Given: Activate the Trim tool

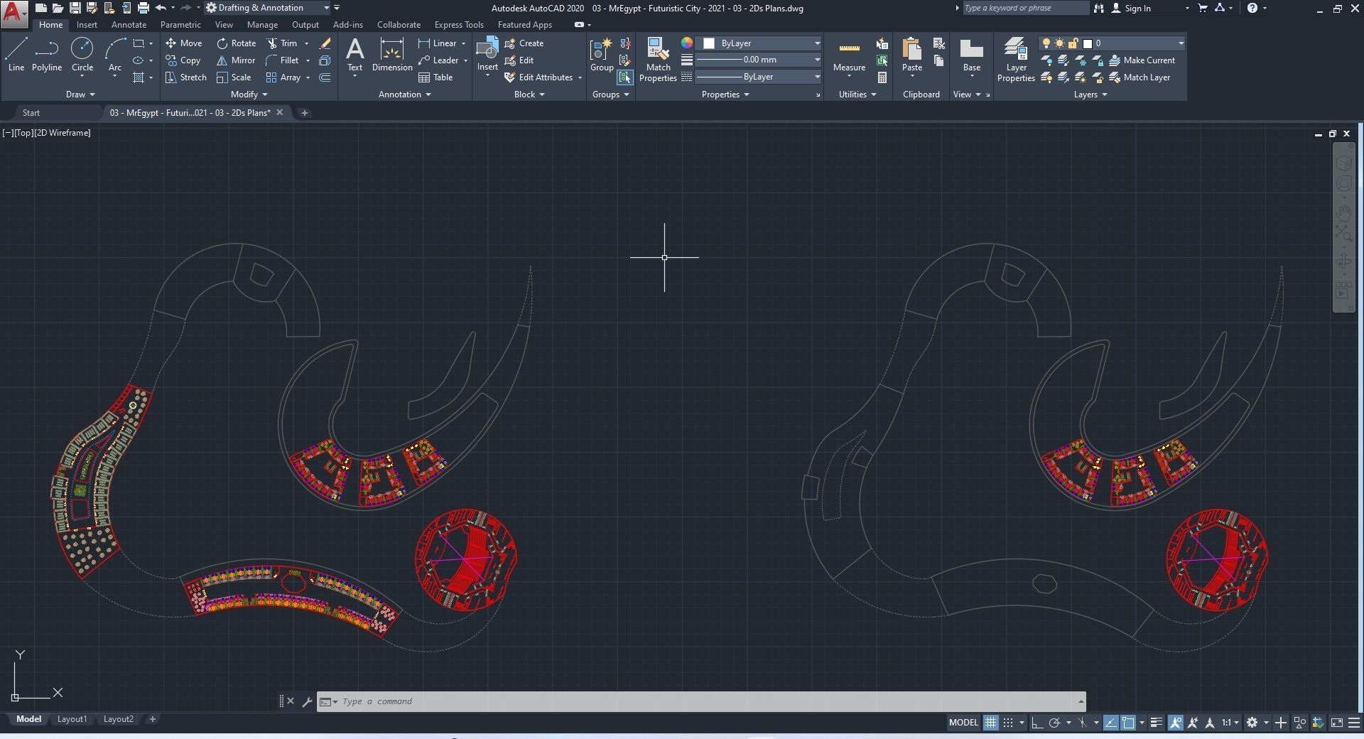Looking at the screenshot, I should point(282,43).
